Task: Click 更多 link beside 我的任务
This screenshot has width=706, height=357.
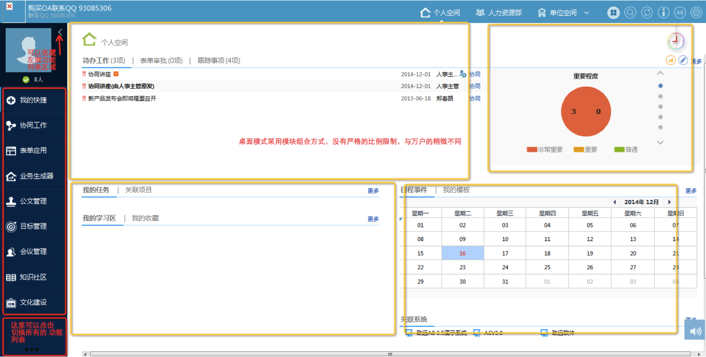Action: pos(373,191)
